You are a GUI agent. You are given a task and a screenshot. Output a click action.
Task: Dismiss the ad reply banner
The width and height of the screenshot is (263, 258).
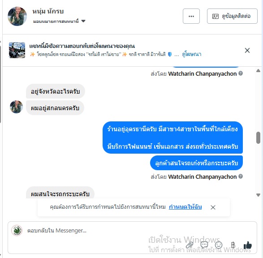coord(247,50)
